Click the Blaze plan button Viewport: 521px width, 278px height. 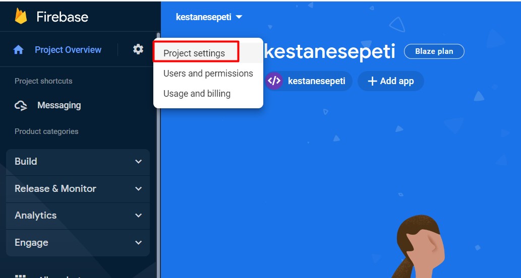click(434, 51)
